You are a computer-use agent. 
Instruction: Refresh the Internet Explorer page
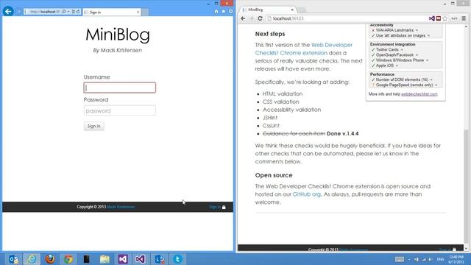click(78, 12)
